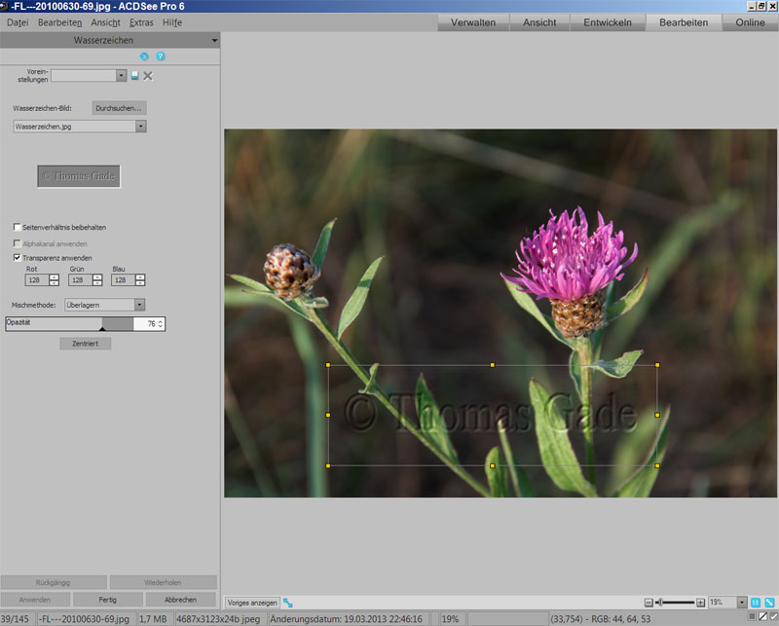Uncheck Transparenz anwenden checkbox

click(18, 258)
